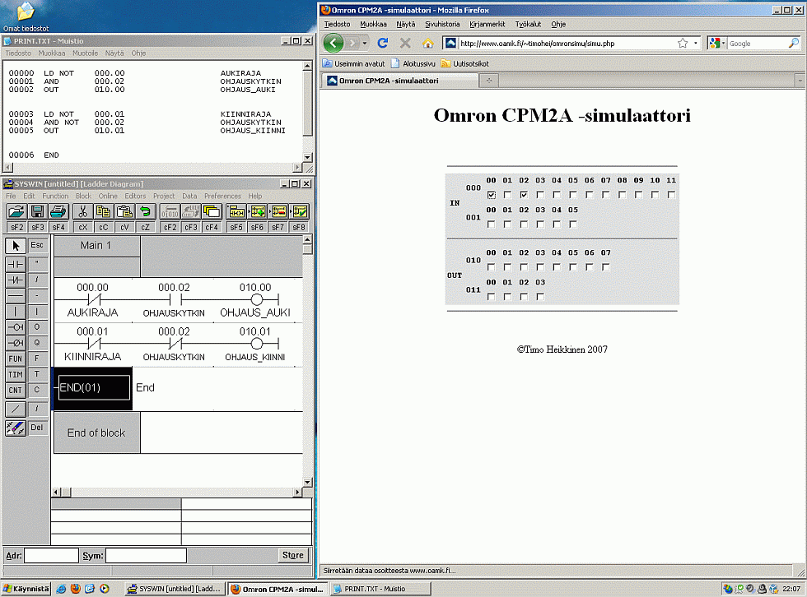Click the Save icon in SYSWIN toolbar
Image resolution: width=807 pixels, height=597 pixels.
coord(37,211)
